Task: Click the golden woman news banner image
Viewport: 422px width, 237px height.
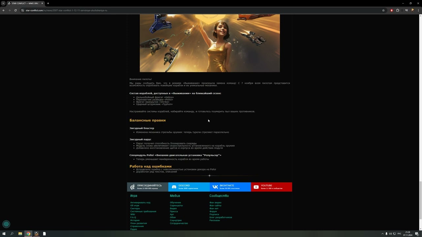Action: [210, 43]
